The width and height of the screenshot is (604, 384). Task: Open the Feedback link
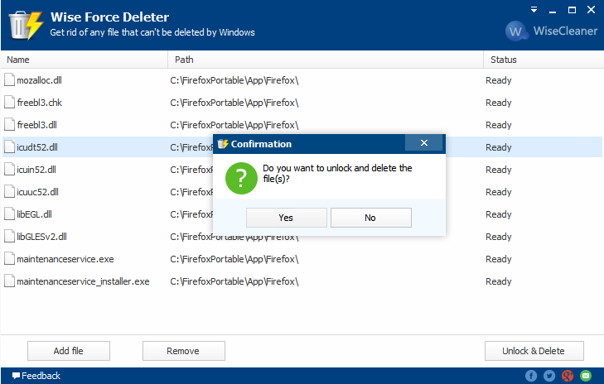tap(36, 376)
